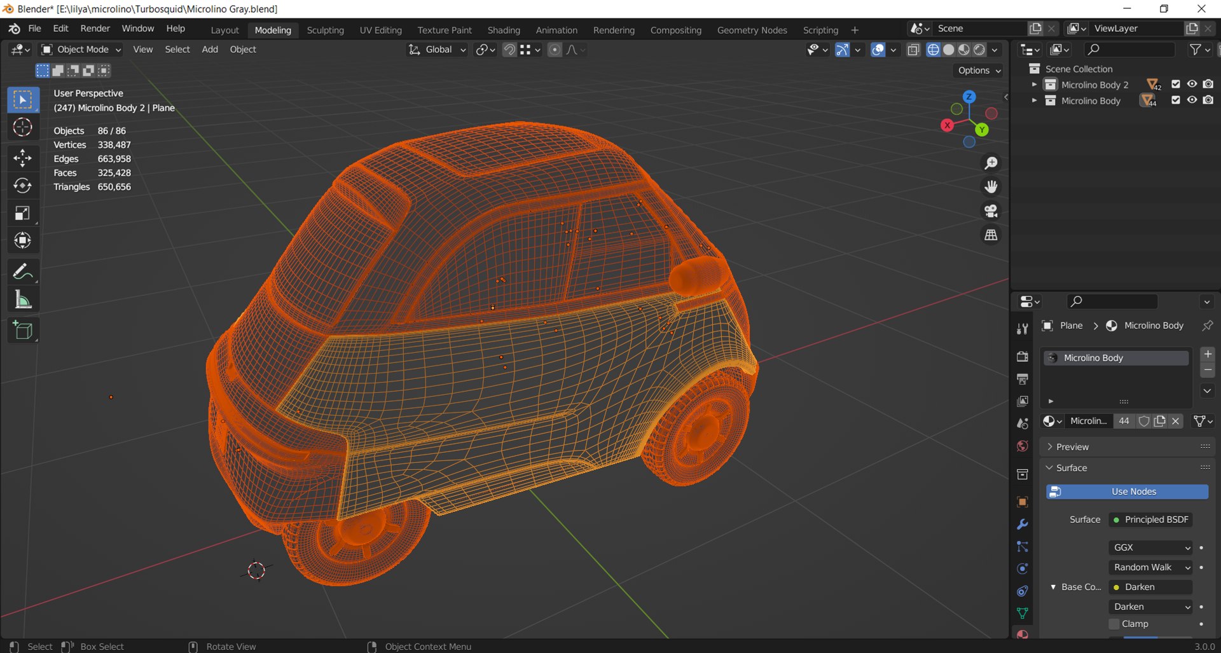Choose the Annotate pencil tool
Image resolution: width=1221 pixels, height=653 pixels.
[23, 272]
